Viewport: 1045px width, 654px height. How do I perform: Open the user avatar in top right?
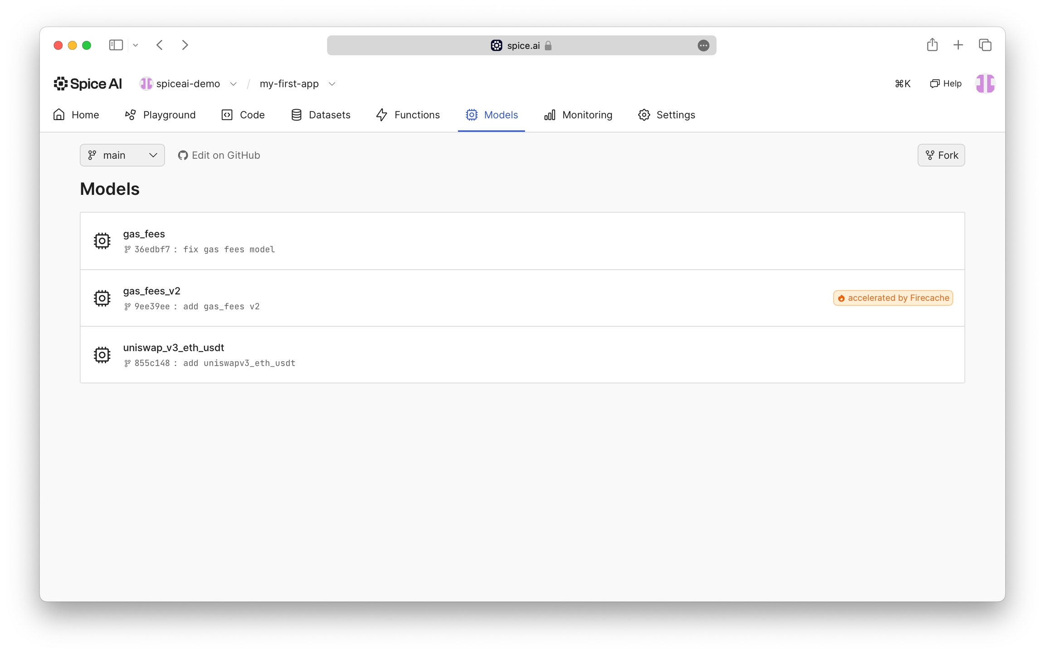pyautogui.click(x=985, y=84)
